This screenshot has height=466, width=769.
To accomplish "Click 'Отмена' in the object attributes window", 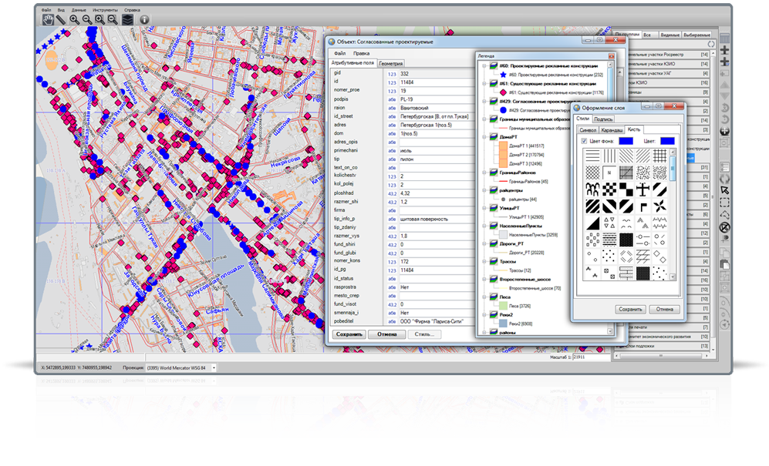I will pyautogui.click(x=387, y=335).
